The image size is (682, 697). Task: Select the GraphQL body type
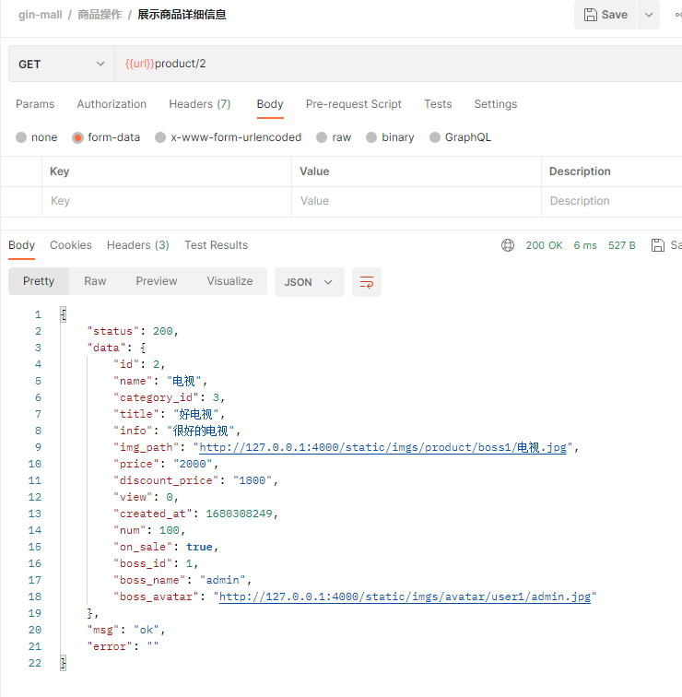click(459, 137)
